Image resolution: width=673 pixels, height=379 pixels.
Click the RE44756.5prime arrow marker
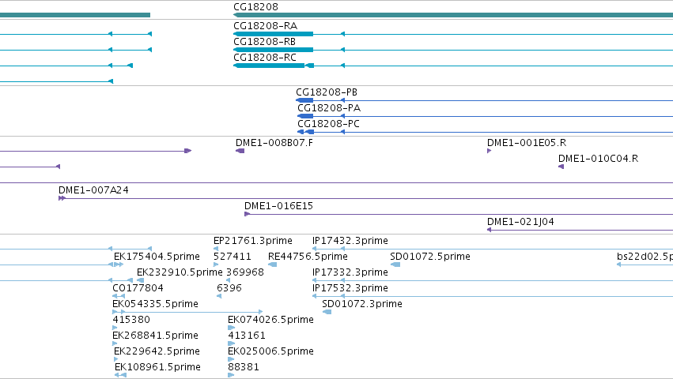(x=273, y=265)
